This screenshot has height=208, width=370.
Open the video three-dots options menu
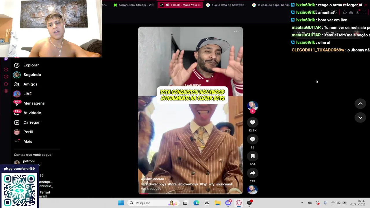[x=236, y=32]
